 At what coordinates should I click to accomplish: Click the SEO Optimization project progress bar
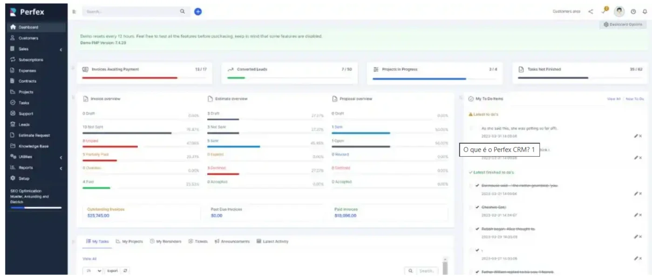coord(36,208)
